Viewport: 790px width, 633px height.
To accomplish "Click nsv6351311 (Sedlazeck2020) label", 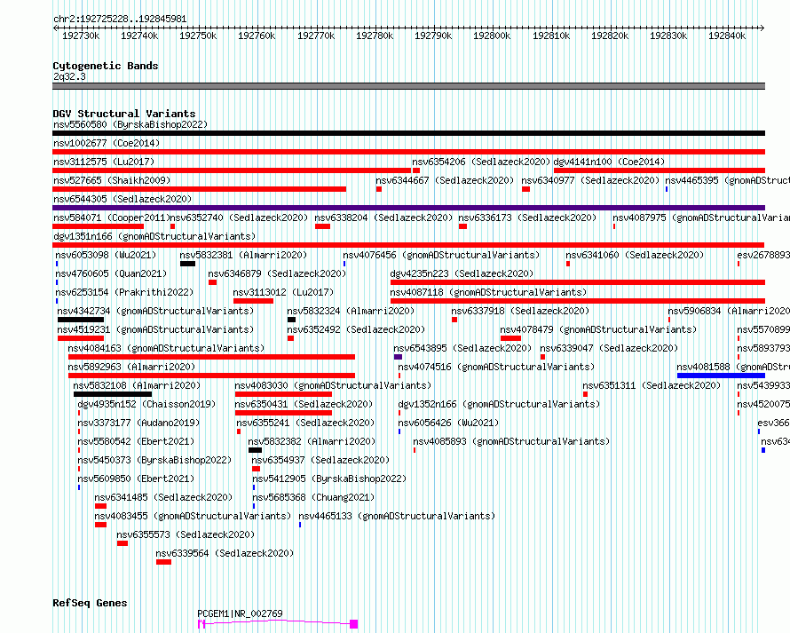I will point(652,385).
